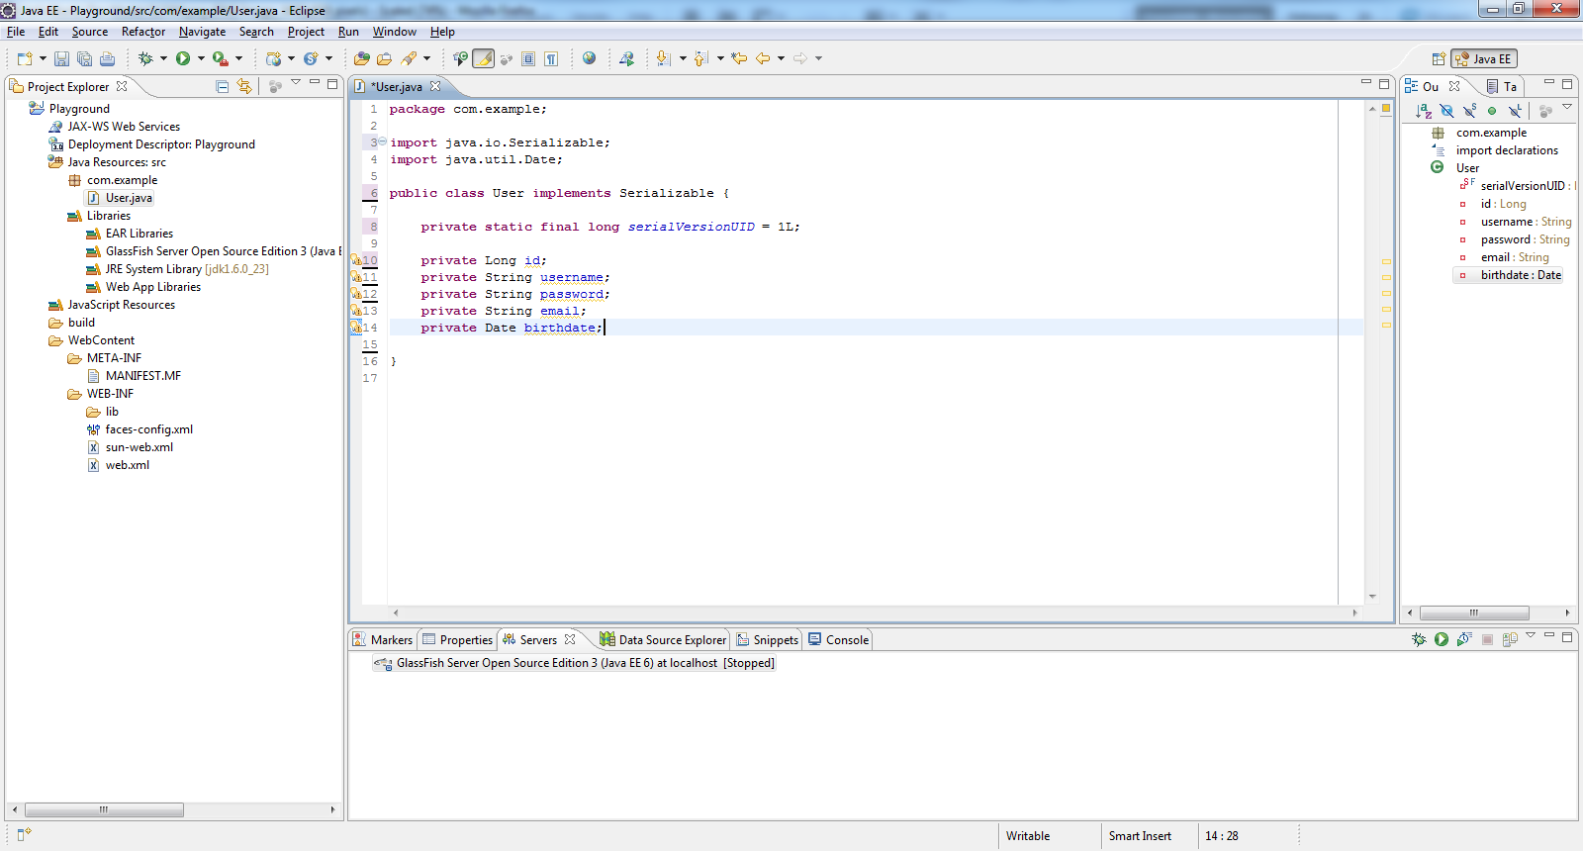
Task: Open the Servers view menu arrow
Action: point(1531,634)
